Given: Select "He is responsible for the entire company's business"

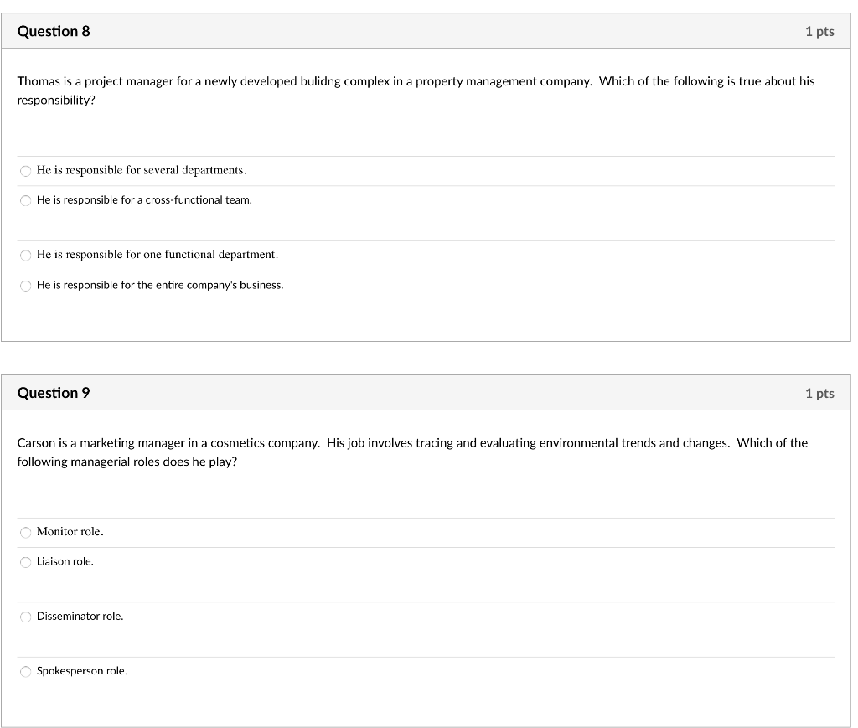Looking at the screenshot, I should 25,285.
